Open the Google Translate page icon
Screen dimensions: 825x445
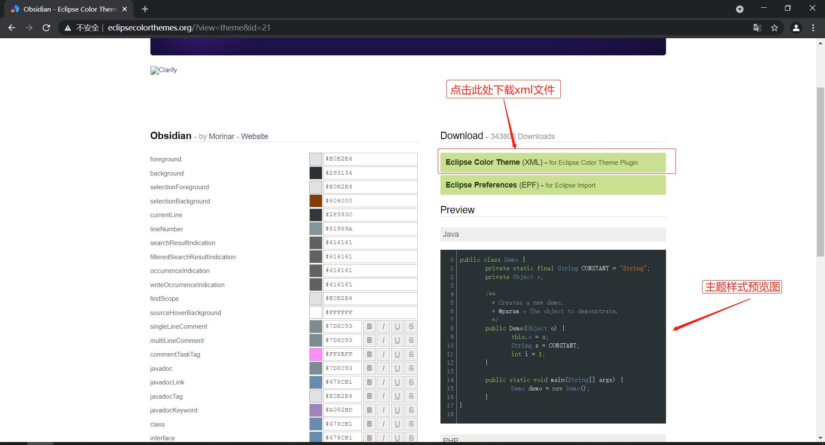point(757,28)
